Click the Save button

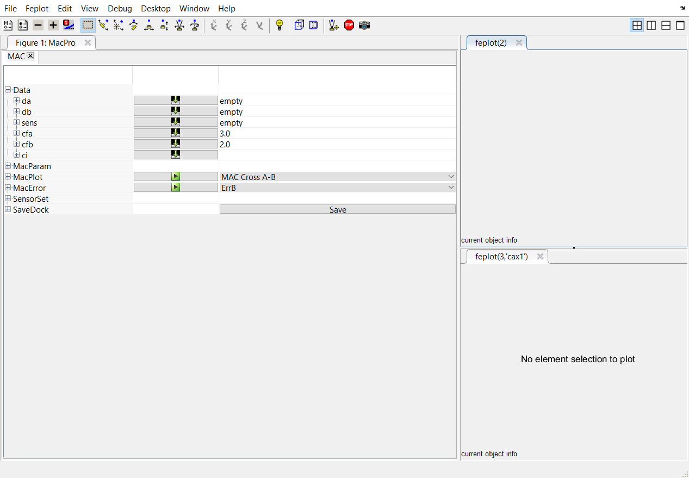pos(337,209)
